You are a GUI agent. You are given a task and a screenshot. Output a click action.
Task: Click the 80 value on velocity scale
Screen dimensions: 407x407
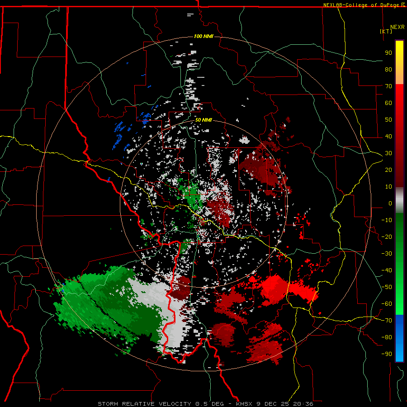coord(388,70)
